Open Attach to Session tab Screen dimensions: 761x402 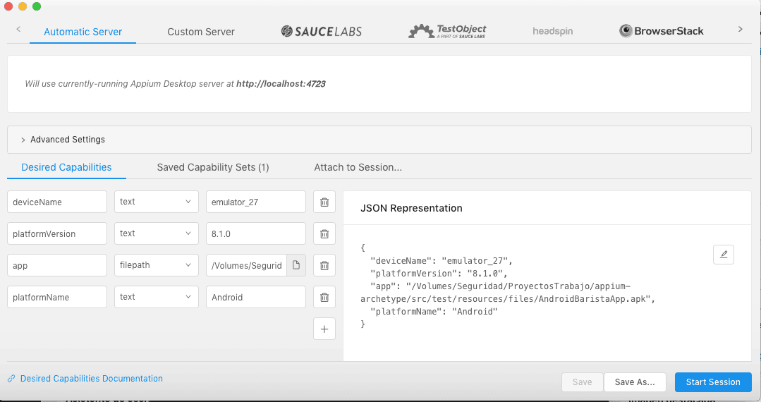click(x=358, y=168)
